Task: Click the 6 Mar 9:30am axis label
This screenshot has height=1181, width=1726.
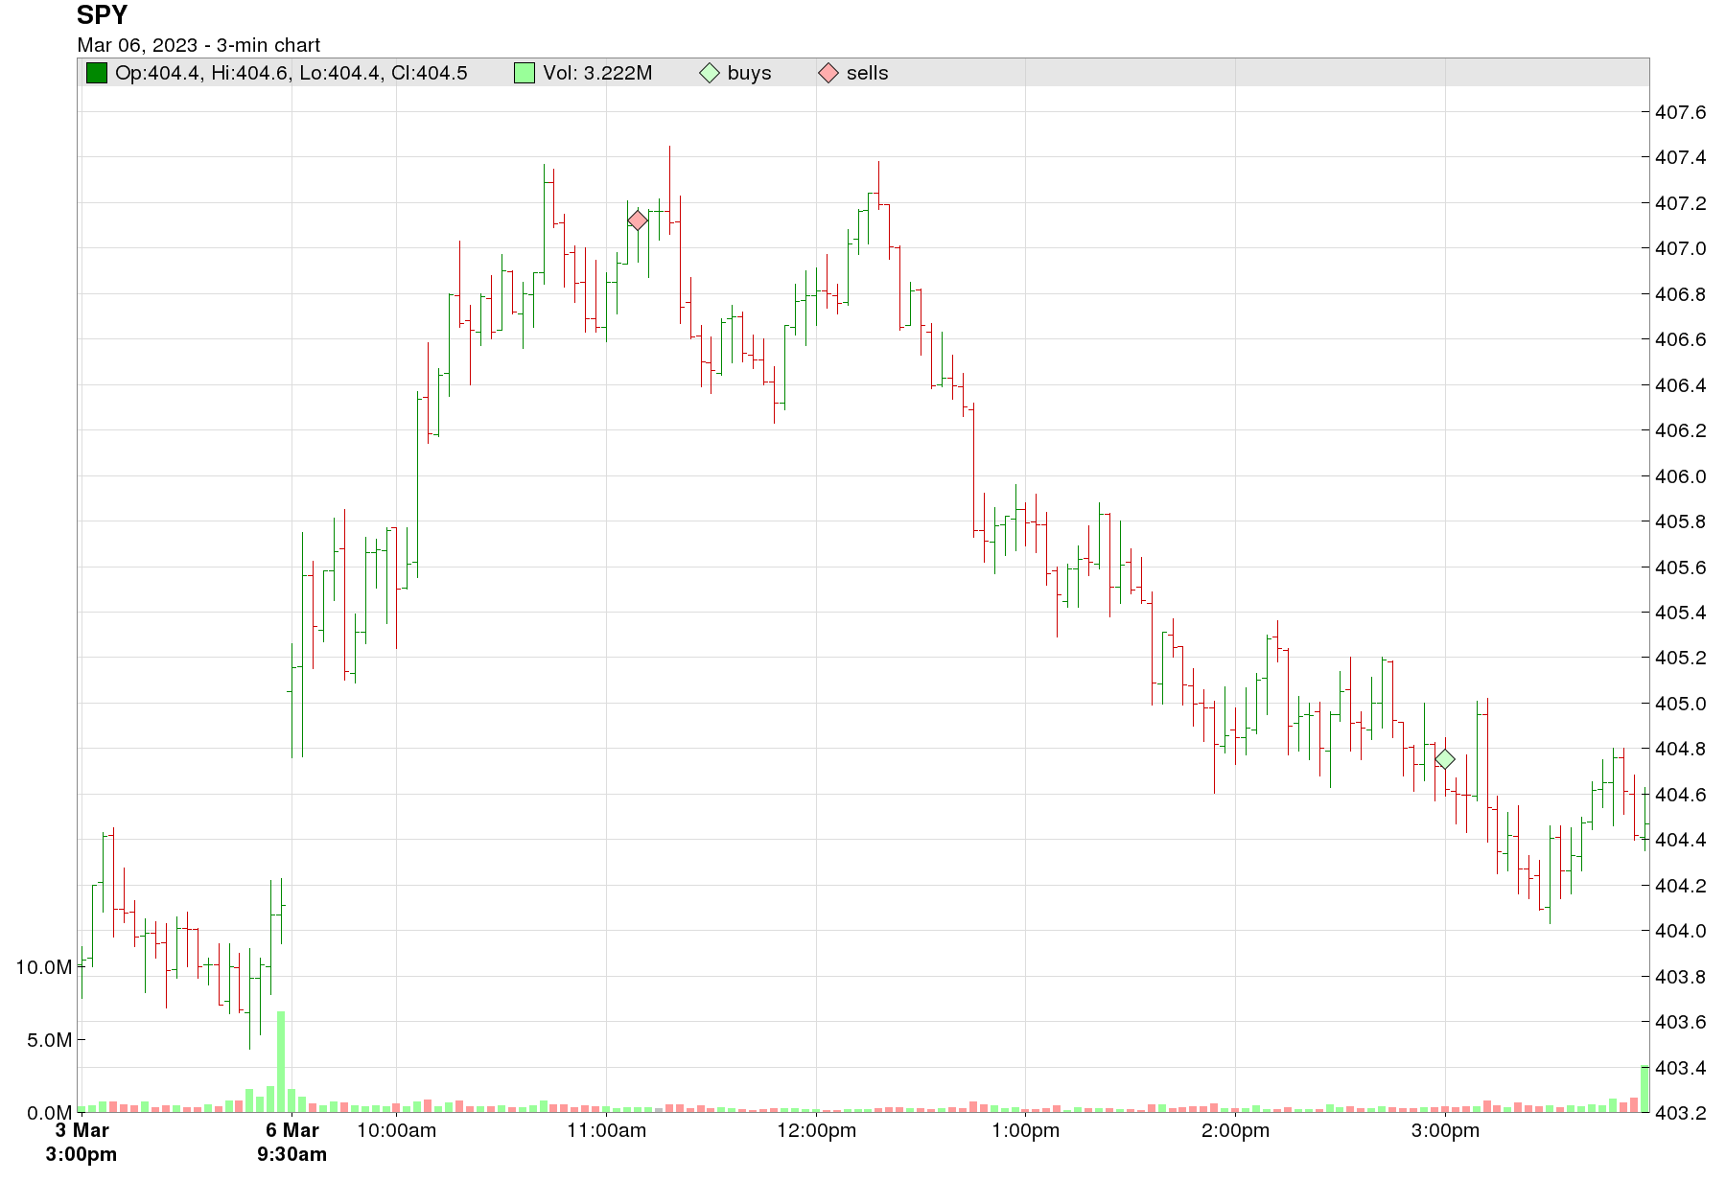Action: pos(292,1142)
